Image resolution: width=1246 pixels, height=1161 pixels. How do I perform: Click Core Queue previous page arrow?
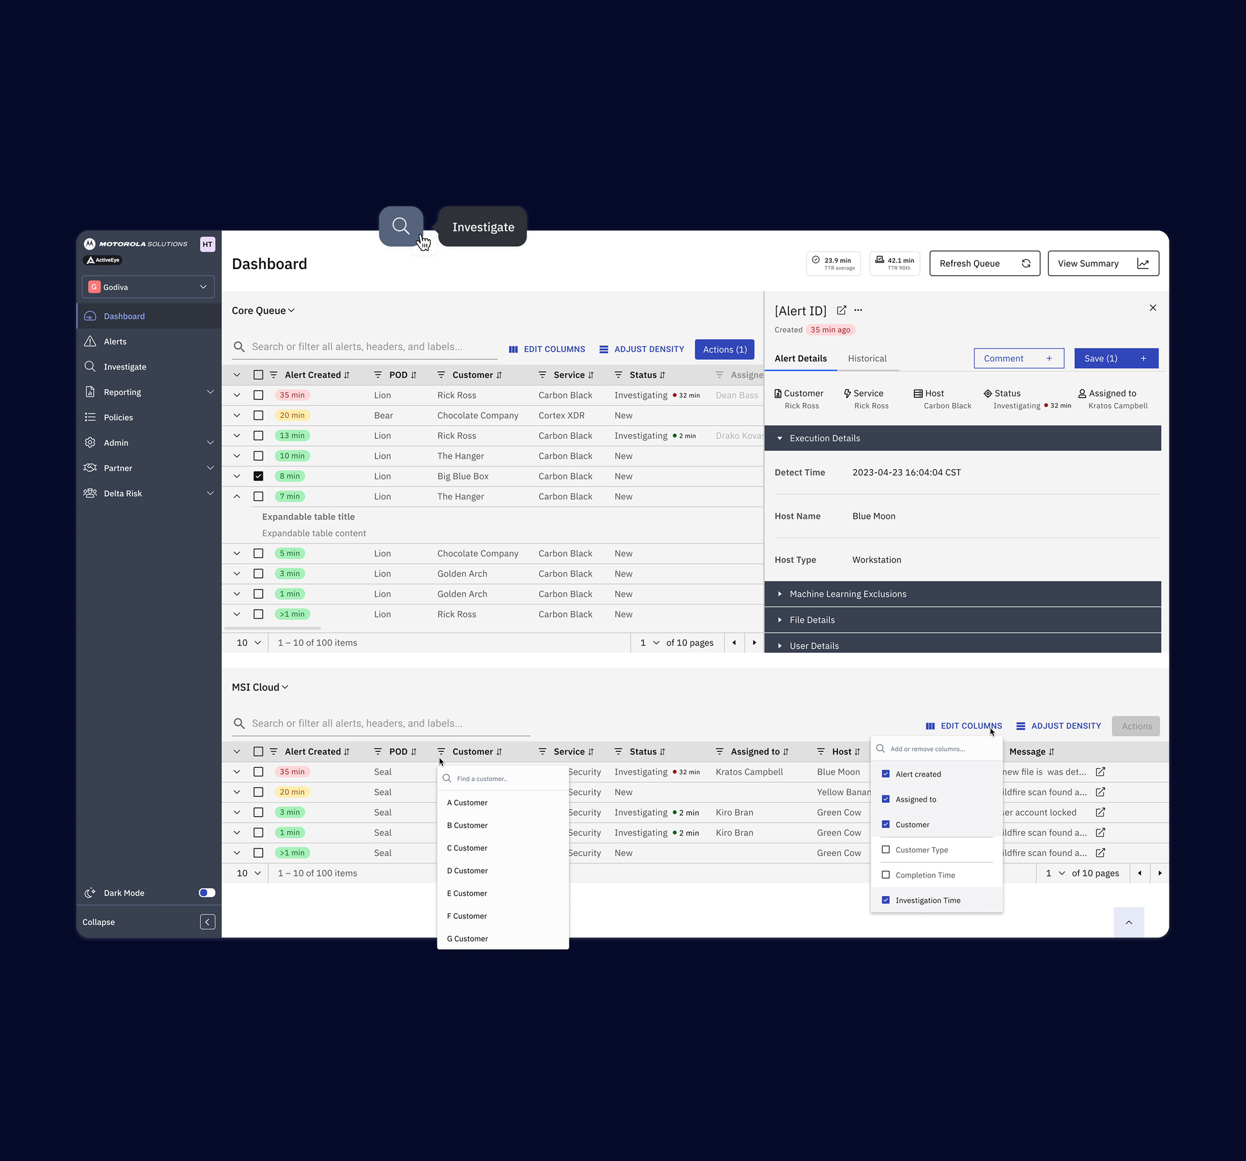point(734,642)
